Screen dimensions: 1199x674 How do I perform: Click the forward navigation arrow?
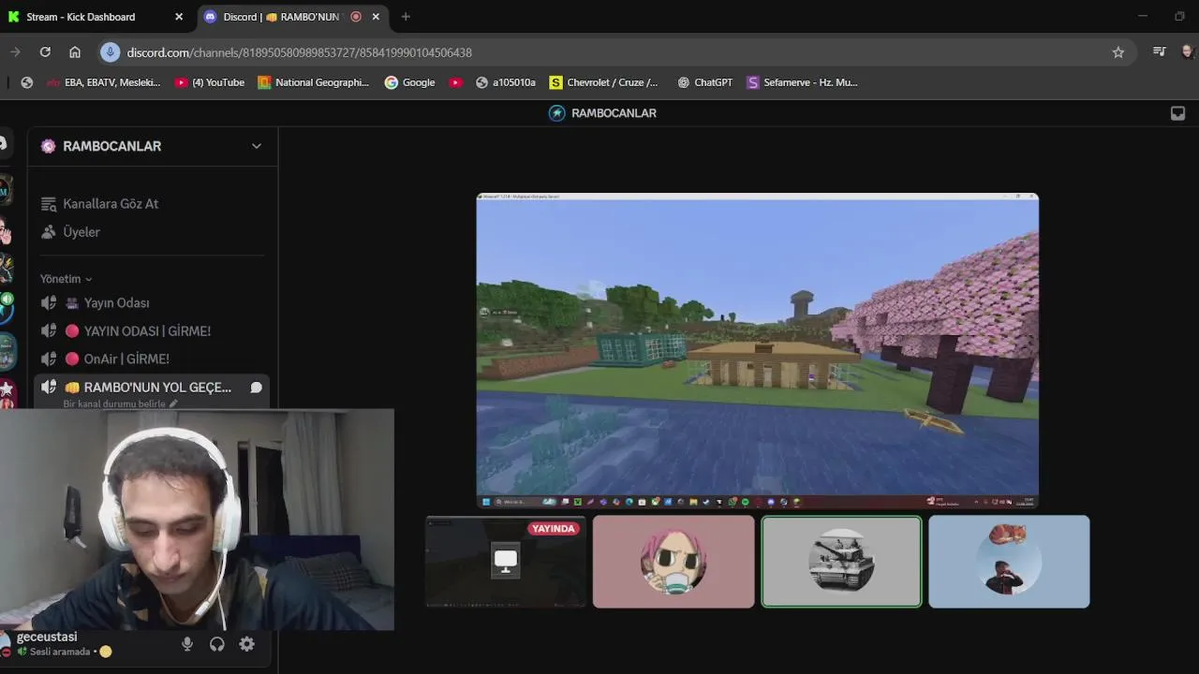pyautogui.click(x=15, y=52)
